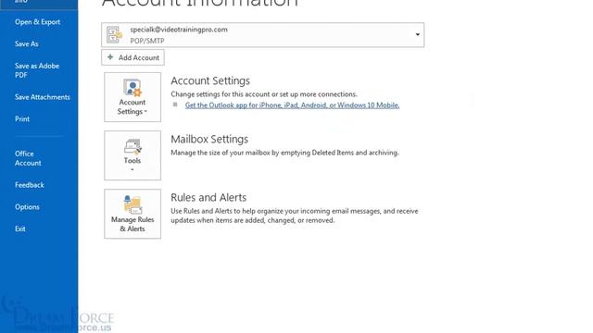The image size is (593, 333).
Task: Go to Office Account
Action: (28, 158)
